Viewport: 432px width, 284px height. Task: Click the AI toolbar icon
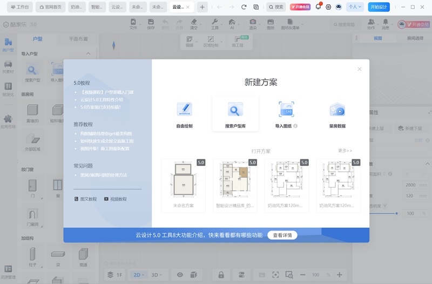pyautogui.click(x=232, y=24)
